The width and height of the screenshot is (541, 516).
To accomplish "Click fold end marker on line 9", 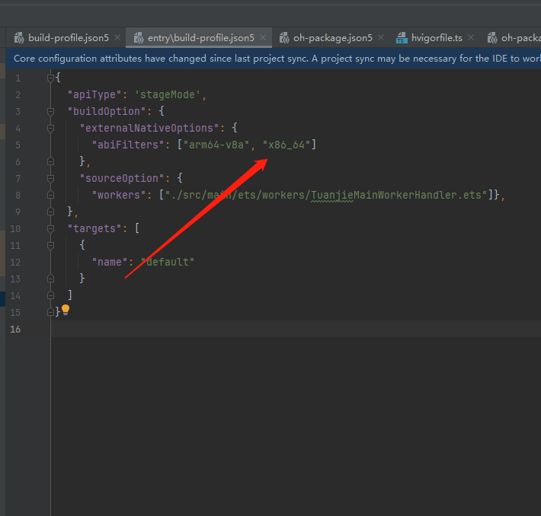I will [x=51, y=212].
